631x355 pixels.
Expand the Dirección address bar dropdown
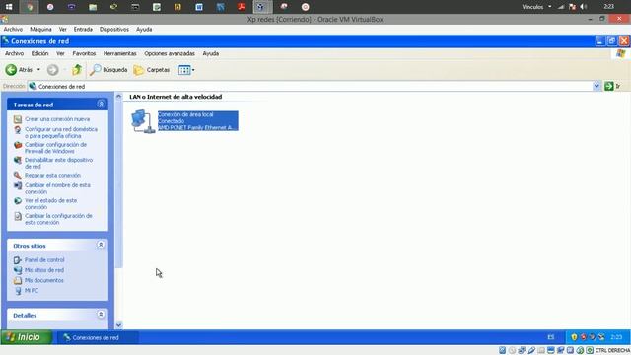pyautogui.click(x=596, y=86)
